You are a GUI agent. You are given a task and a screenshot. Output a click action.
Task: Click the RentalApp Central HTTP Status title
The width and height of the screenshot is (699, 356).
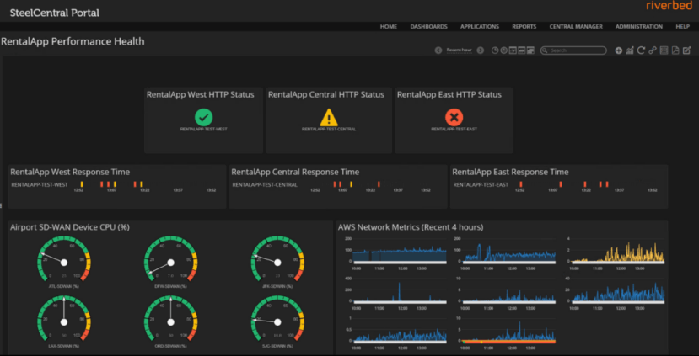(x=325, y=95)
